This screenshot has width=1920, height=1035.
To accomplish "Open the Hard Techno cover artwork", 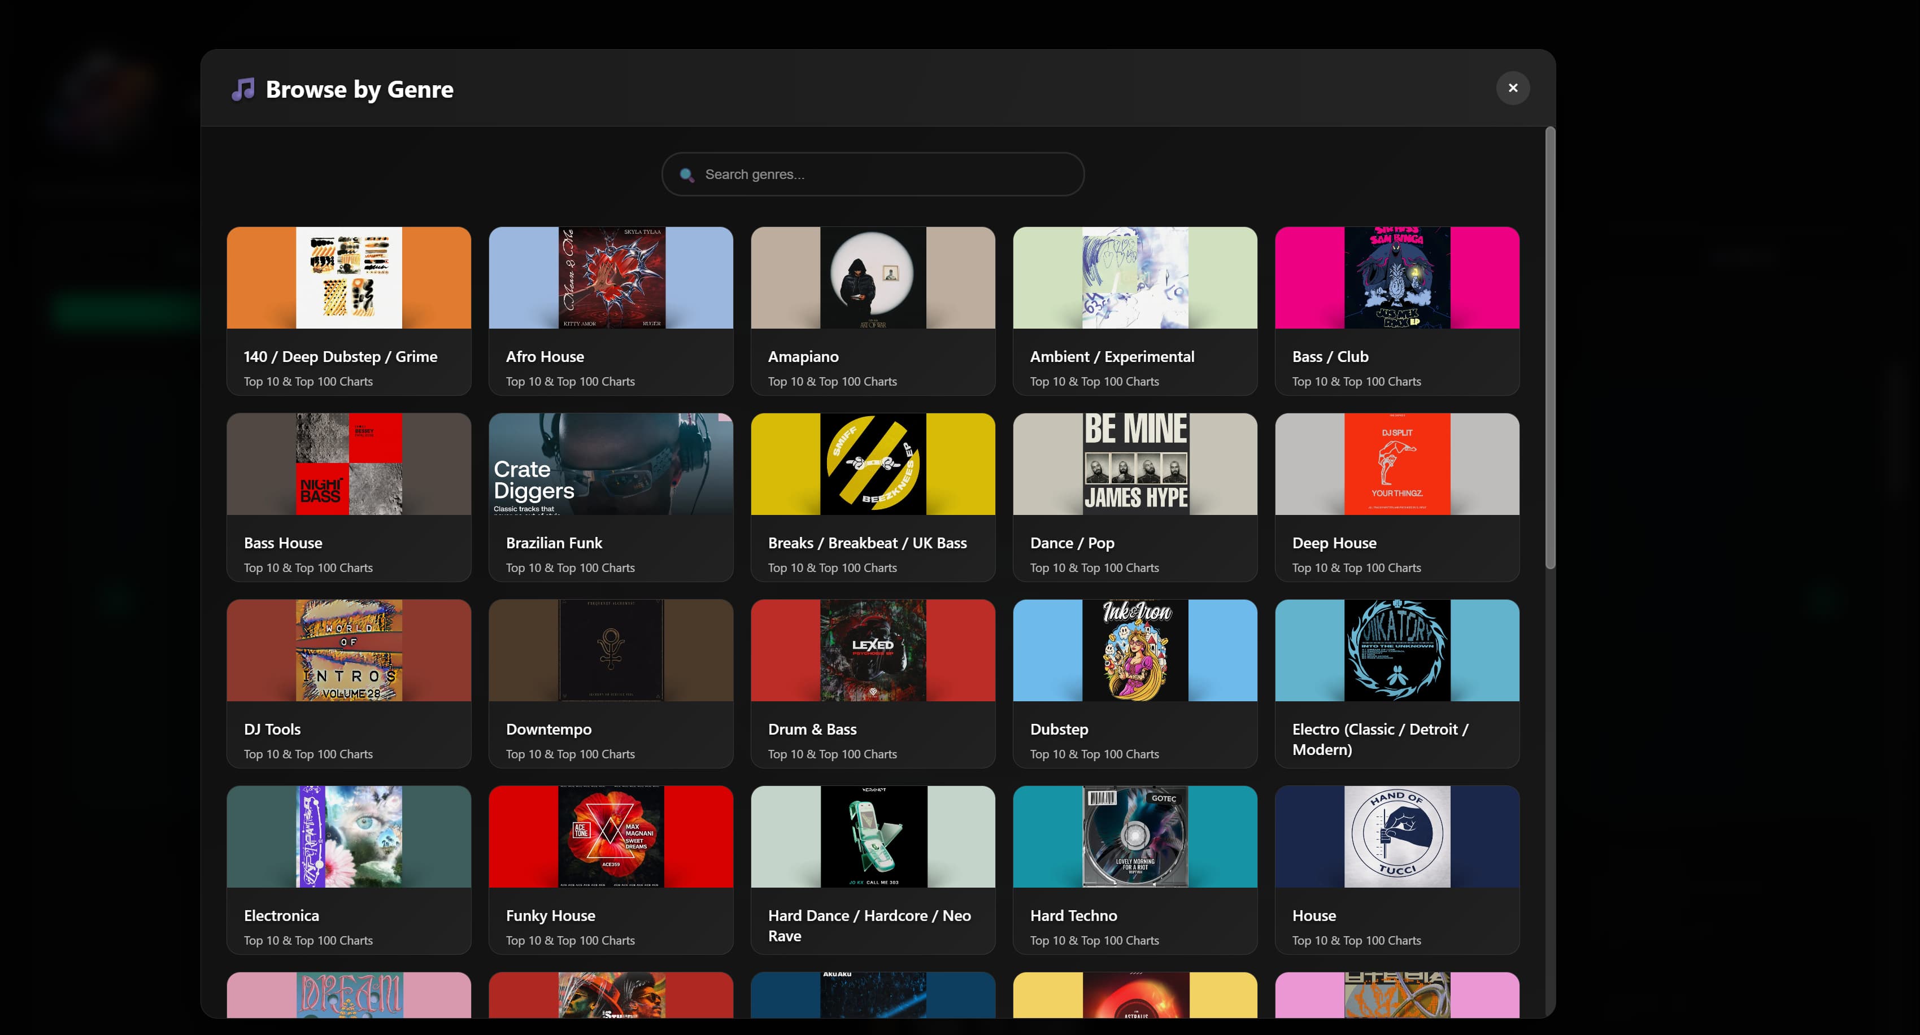I will click(1135, 837).
